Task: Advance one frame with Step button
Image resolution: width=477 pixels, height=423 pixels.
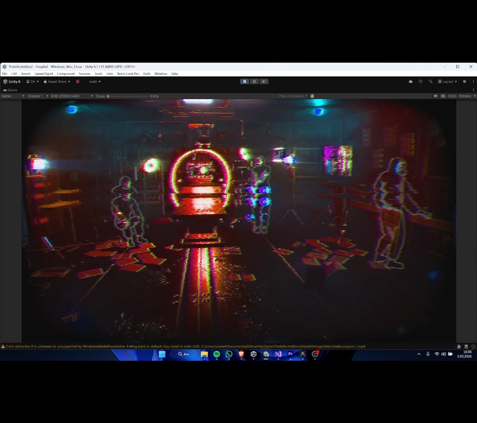Action: click(x=264, y=81)
